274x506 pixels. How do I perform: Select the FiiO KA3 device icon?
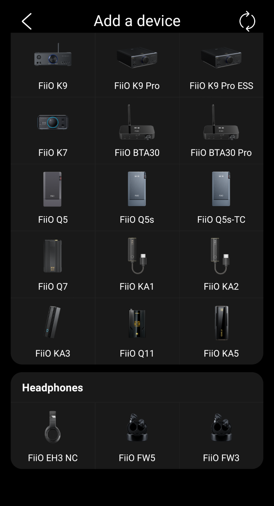click(53, 323)
